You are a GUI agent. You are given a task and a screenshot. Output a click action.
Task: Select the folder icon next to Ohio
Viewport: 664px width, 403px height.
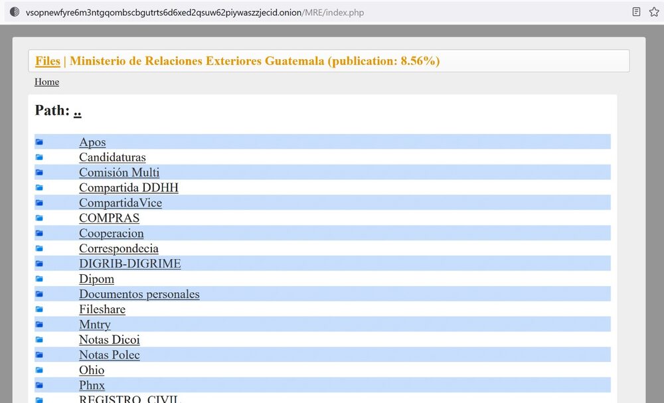point(39,370)
